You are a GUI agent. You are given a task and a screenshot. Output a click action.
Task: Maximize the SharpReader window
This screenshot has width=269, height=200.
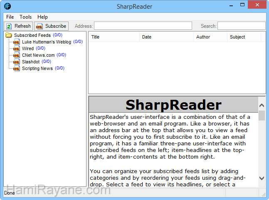242,5
